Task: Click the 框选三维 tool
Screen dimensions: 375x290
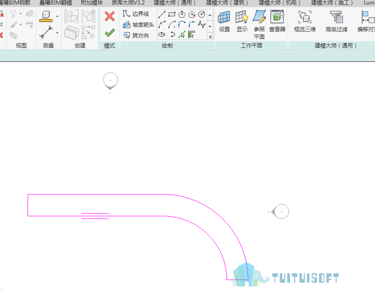Action: coord(305,21)
